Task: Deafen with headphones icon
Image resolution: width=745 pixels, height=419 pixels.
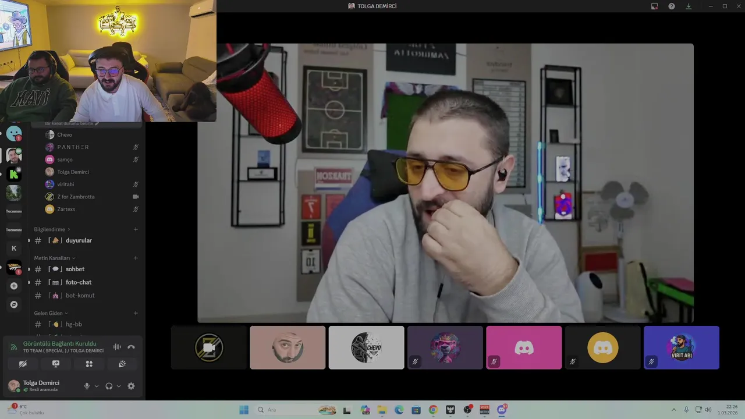Action: pyautogui.click(x=109, y=386)
